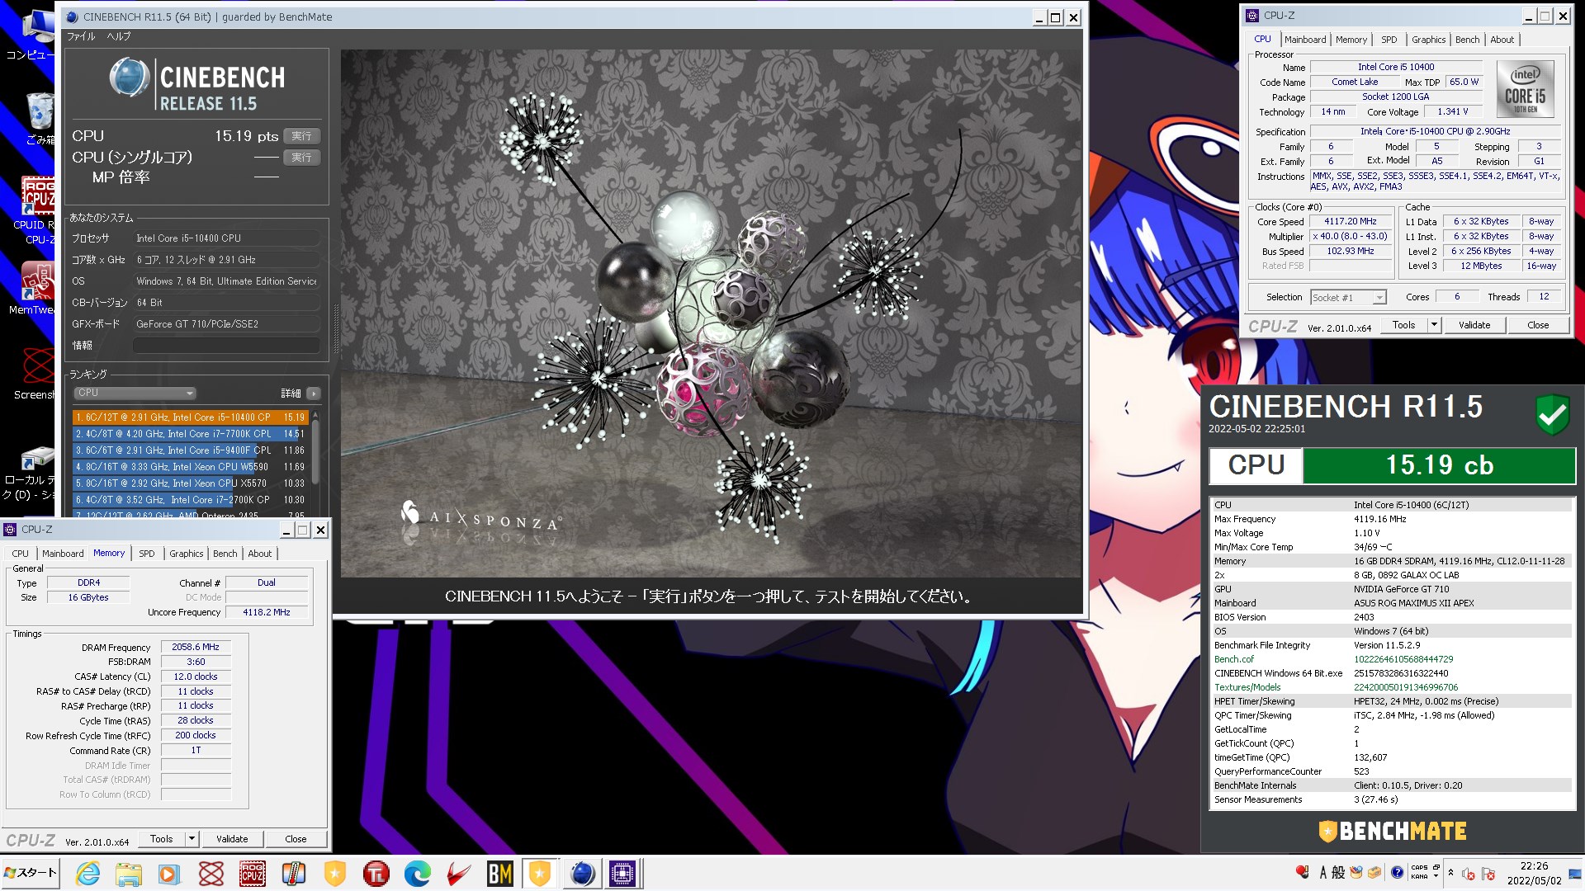Click IME pad icon in language bar
The width and height of the screenshot is (1585, 891).
[1356, 872]
